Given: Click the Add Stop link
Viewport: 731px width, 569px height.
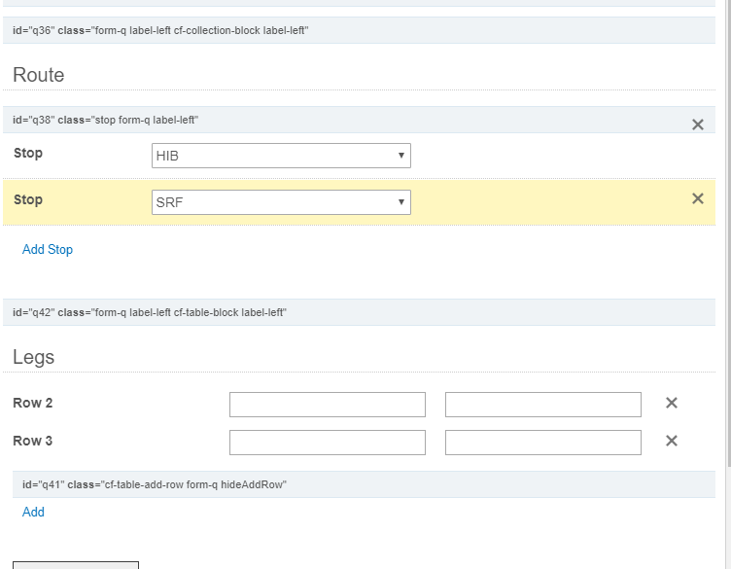Looking at the screenshot, I should 48,250.
